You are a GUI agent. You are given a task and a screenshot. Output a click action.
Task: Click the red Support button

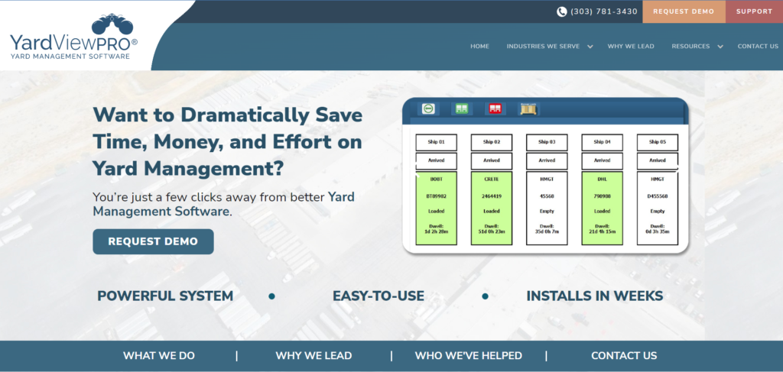[x=754, y=11]
